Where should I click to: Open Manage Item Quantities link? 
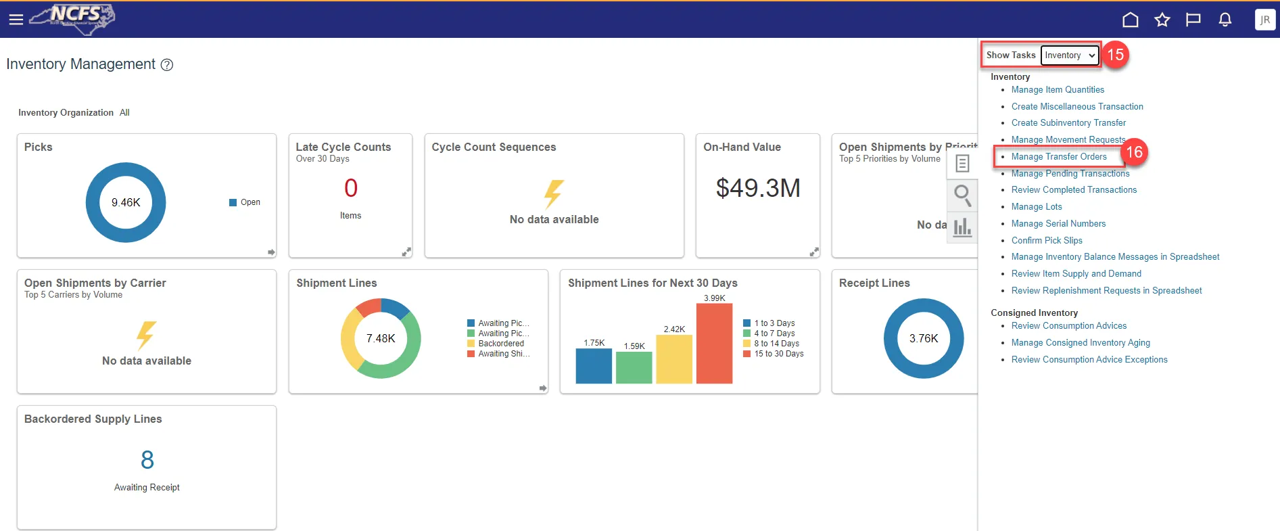coord(1057,90)
